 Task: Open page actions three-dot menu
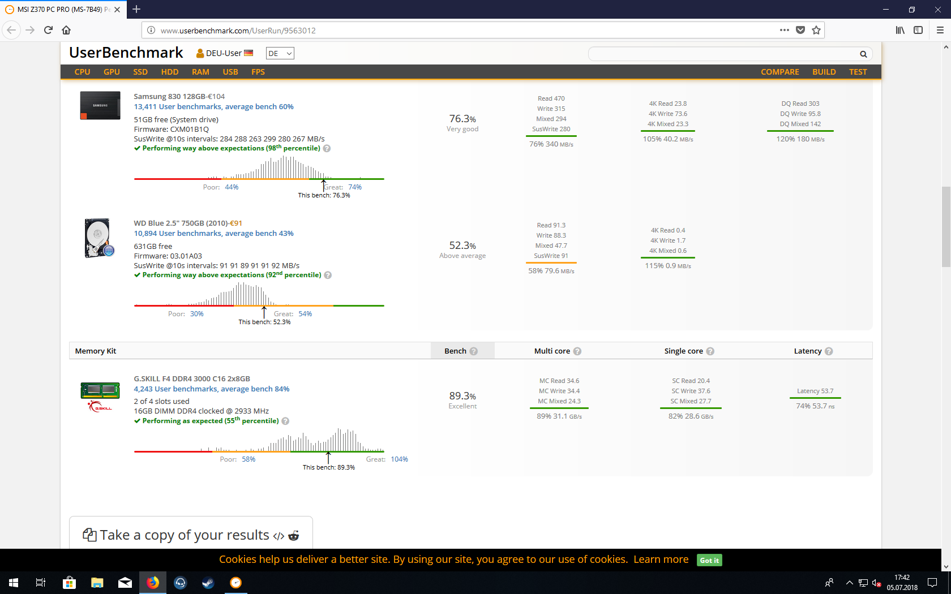click(x=784, y=30)
